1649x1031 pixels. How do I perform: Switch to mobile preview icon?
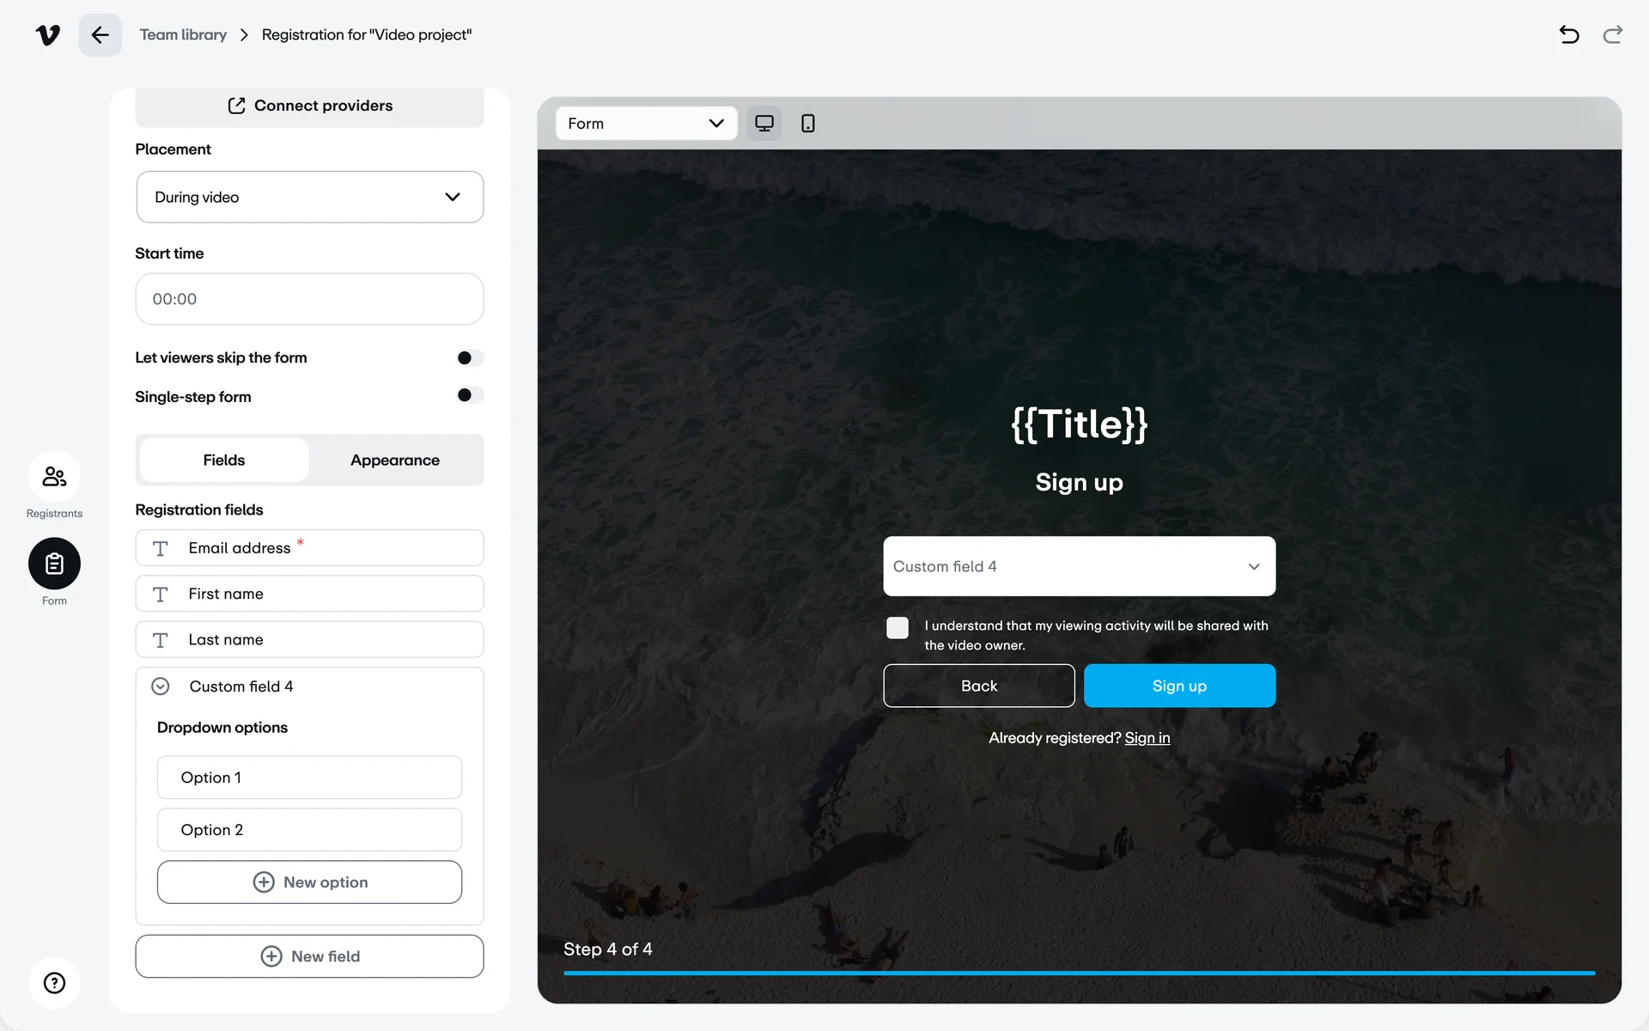point(807,124)
